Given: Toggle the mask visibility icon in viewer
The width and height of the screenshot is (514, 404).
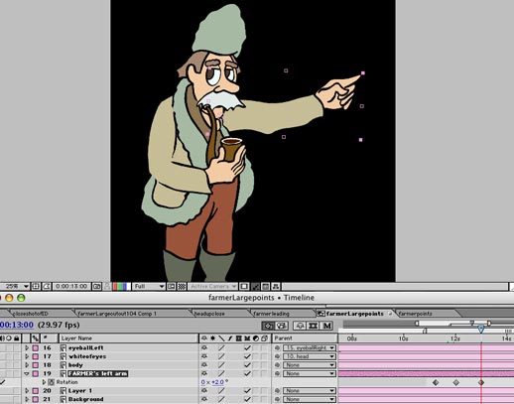Looking at the screenshot, I should 46,286.
